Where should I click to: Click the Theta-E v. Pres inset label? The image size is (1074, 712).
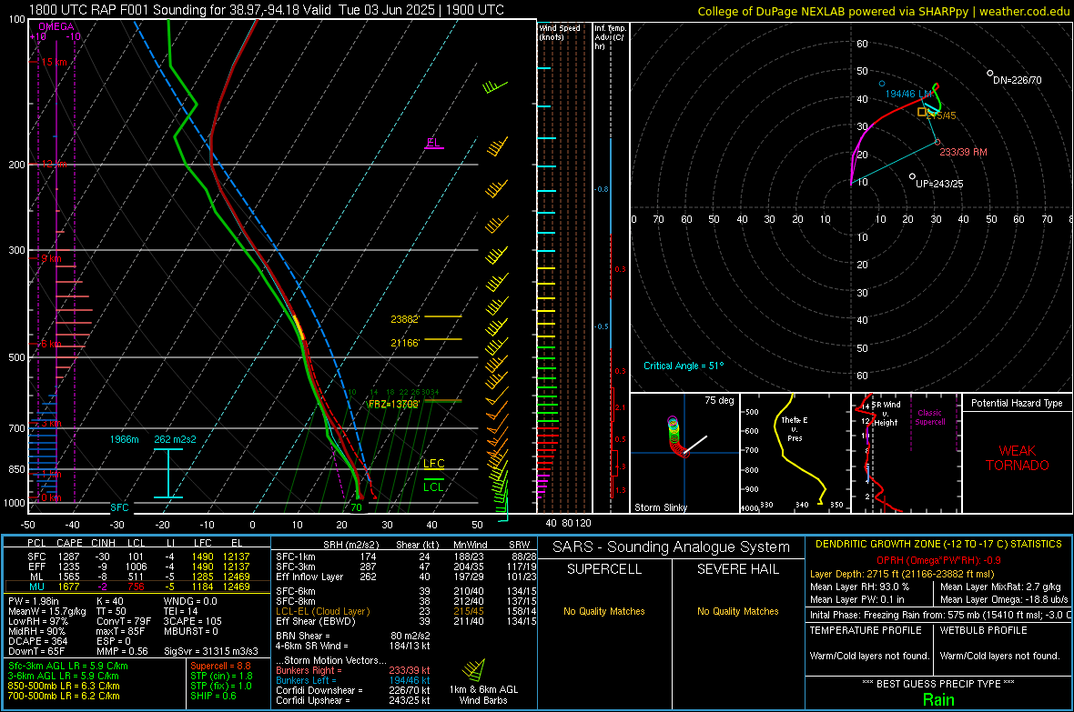[795, 428]
